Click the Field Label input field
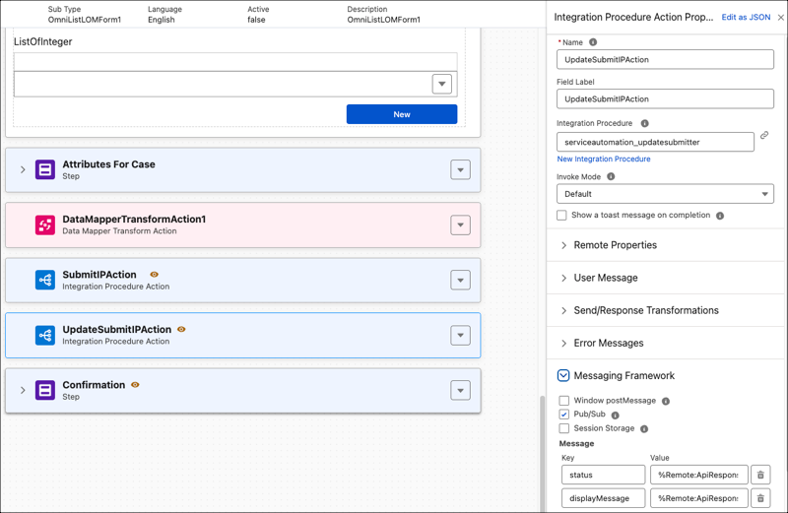Screen dimensions: 788x513 (x=665, y=99)
